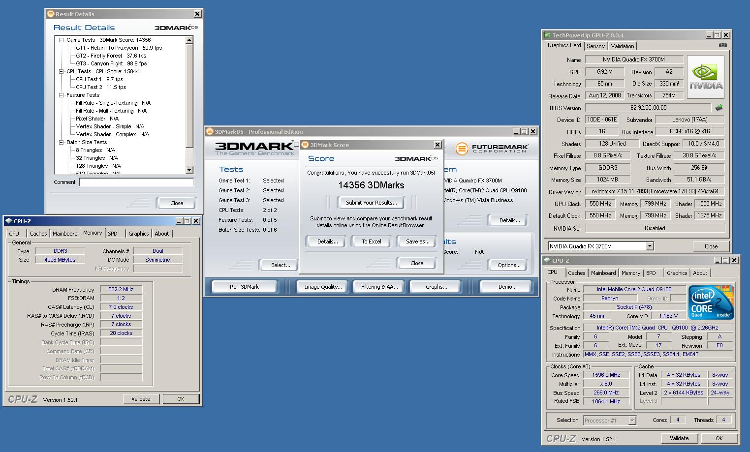The image size is (750, 452).
Task: Select 32 Triangles row
Action: pyautogui.click(x=97, y=158)
